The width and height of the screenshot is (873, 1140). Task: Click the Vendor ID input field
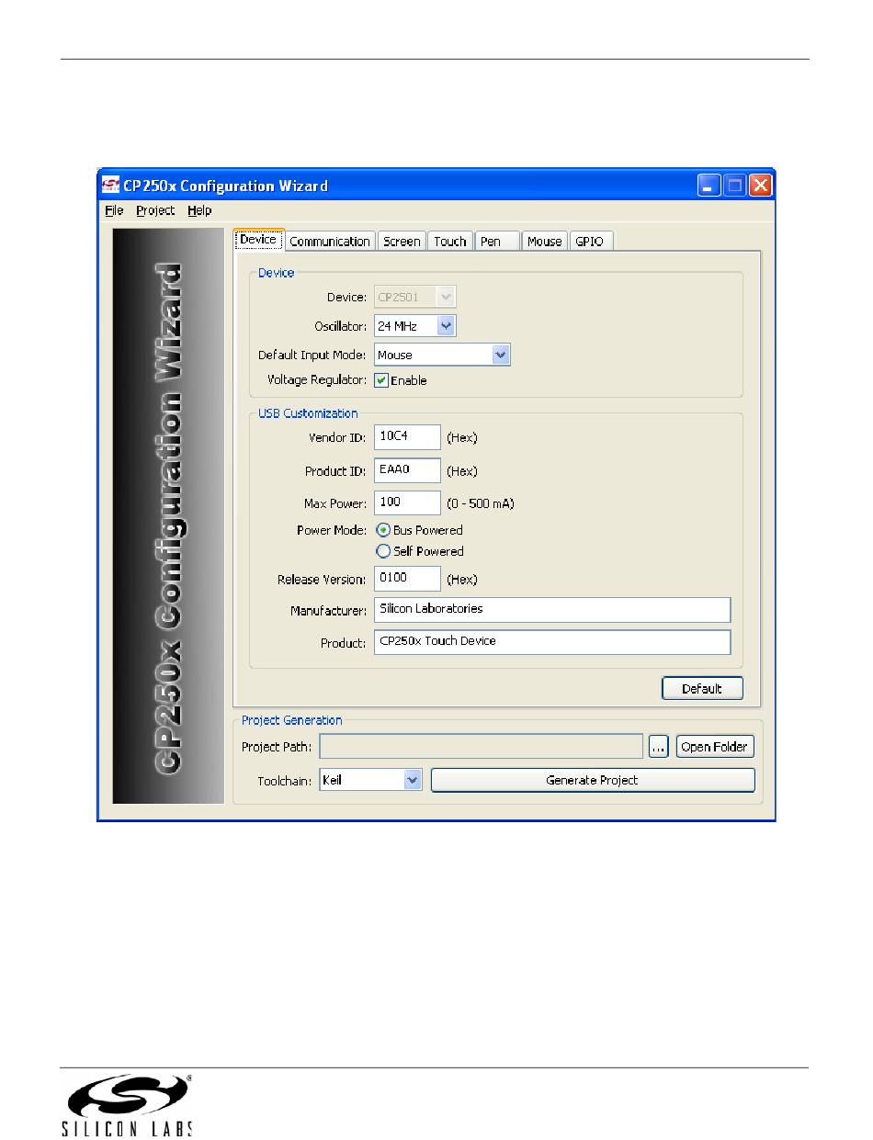[407, 437]
